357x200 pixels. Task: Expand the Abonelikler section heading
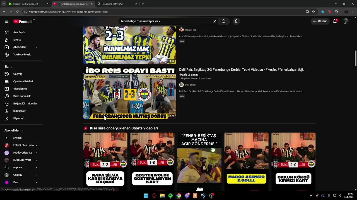coord(14,131)
